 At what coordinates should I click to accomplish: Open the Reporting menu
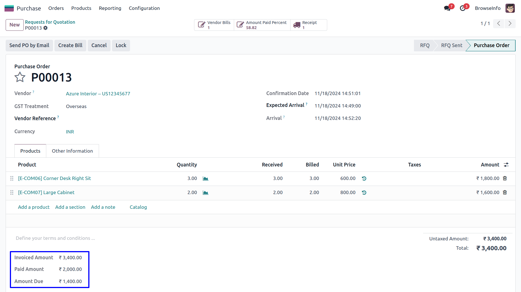pyautogui.click(x=110, y=8)
